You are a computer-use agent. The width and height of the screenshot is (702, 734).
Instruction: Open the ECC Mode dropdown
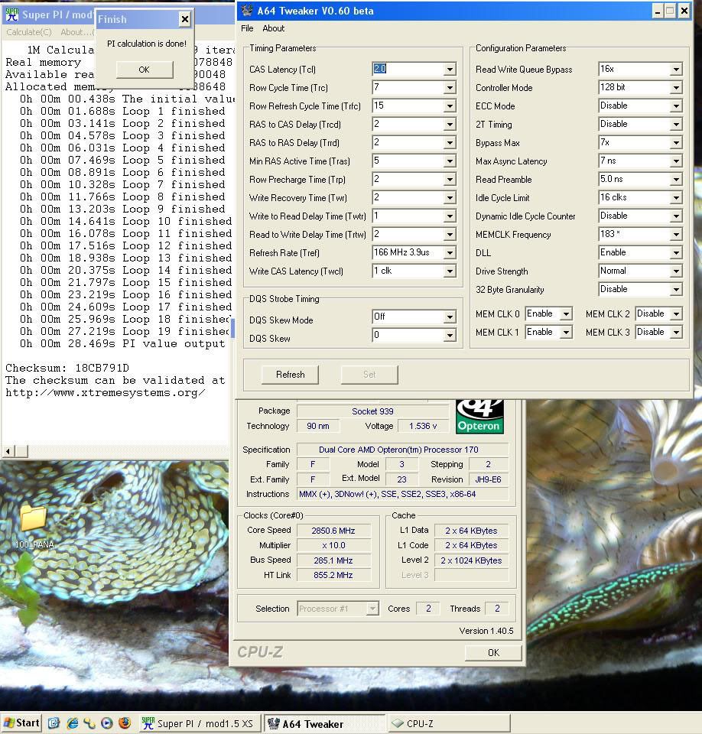tap(676, 106)
